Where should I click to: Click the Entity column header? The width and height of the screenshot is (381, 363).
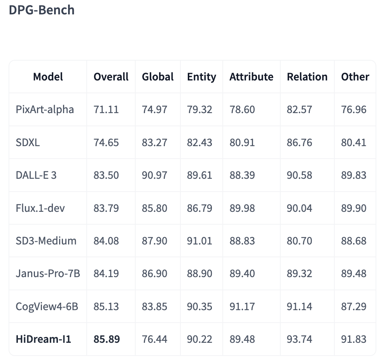coord(201,77)
